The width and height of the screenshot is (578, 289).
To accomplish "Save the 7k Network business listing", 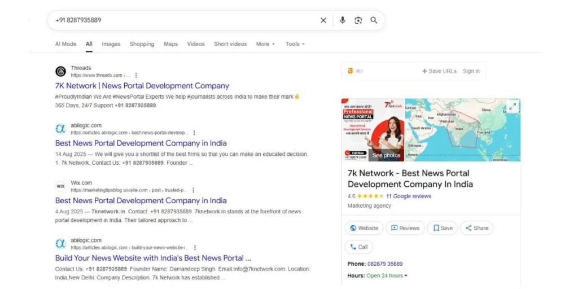I will tap(442, 228).
